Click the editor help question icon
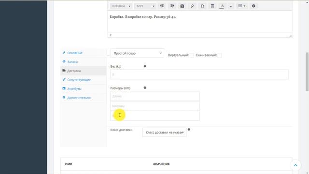Screen dimensions: 309x174 pos(253,6)
